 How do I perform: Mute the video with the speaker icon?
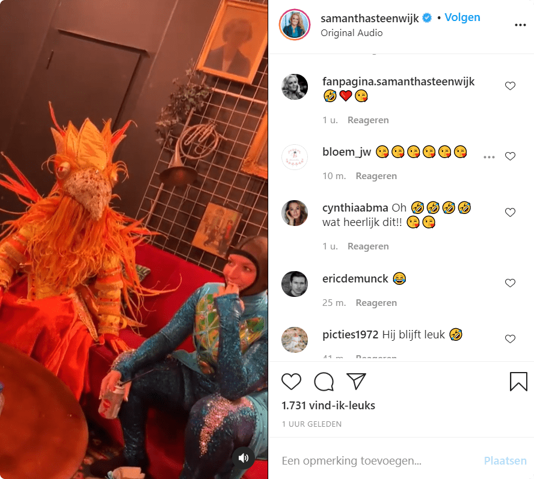(x=243, y=458)
